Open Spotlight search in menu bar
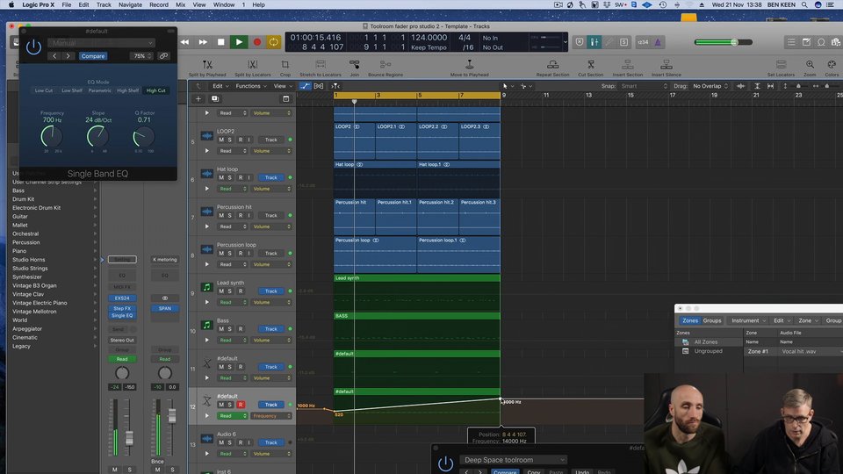Image resolution: width=843 pixels, height=474 pixels. tap(804, 5)
